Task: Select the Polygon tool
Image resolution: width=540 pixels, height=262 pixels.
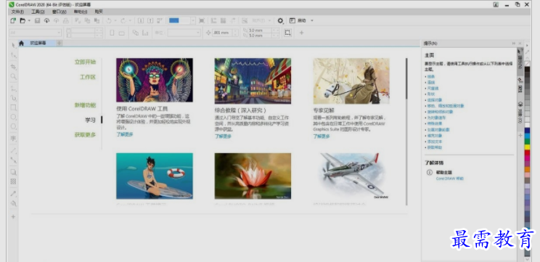Action: tap(14, 127)
